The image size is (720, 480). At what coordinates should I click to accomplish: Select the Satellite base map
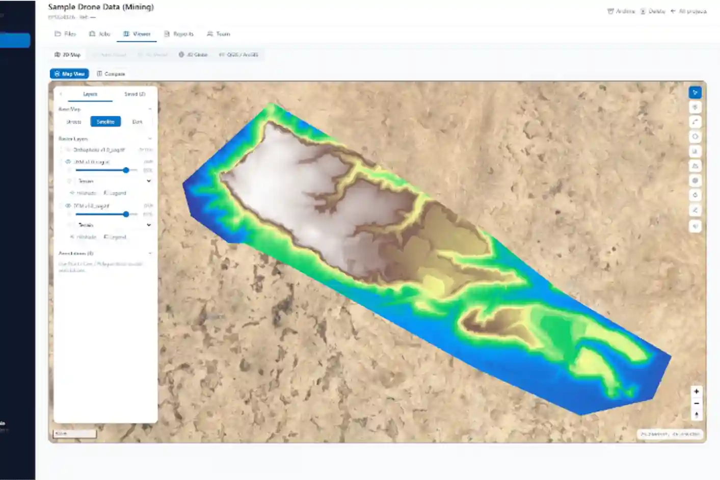click(x=105, y=122)
